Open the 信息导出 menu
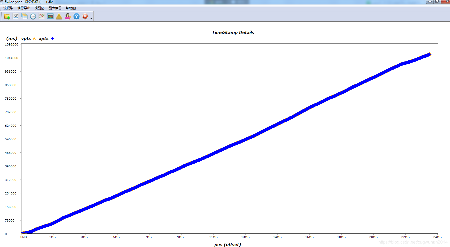This screenshot has height=247, width=450. pos(24,8)
